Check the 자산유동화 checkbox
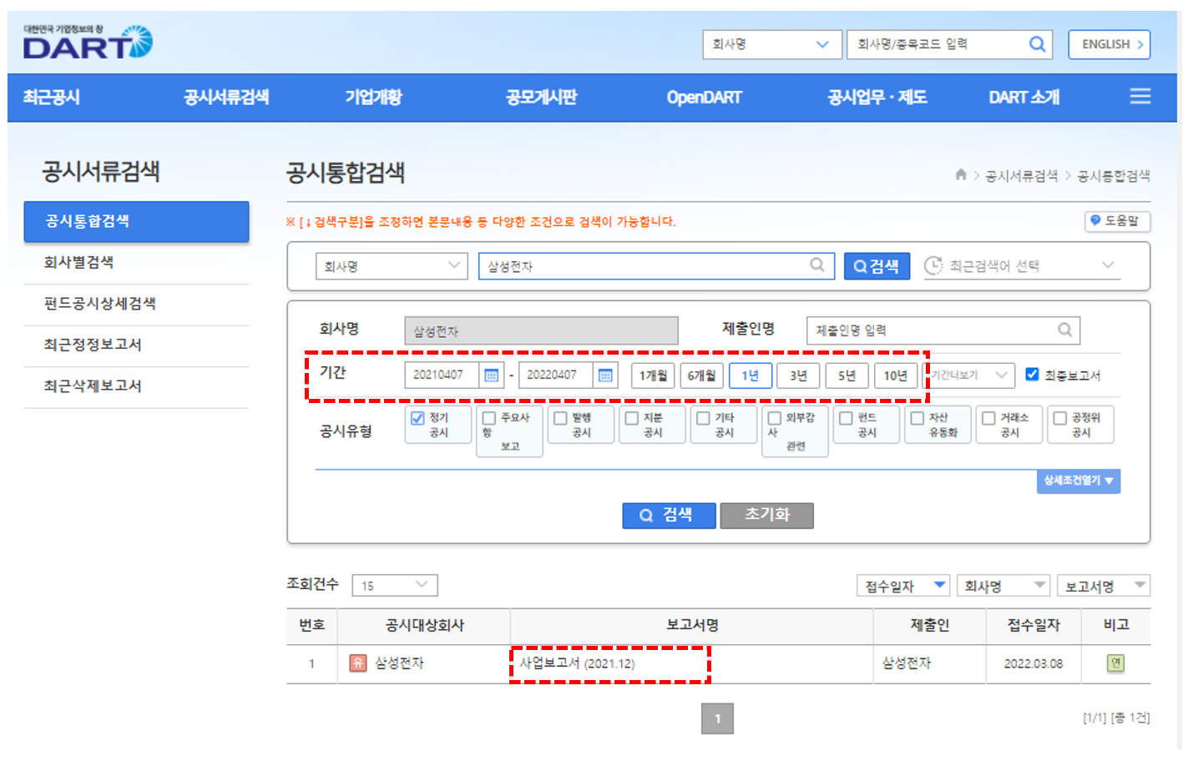Viewport: 1193px width, 761px height. (x=917, y=418)
